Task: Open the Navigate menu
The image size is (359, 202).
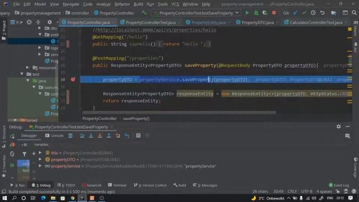Action: (x=71, y=4)
